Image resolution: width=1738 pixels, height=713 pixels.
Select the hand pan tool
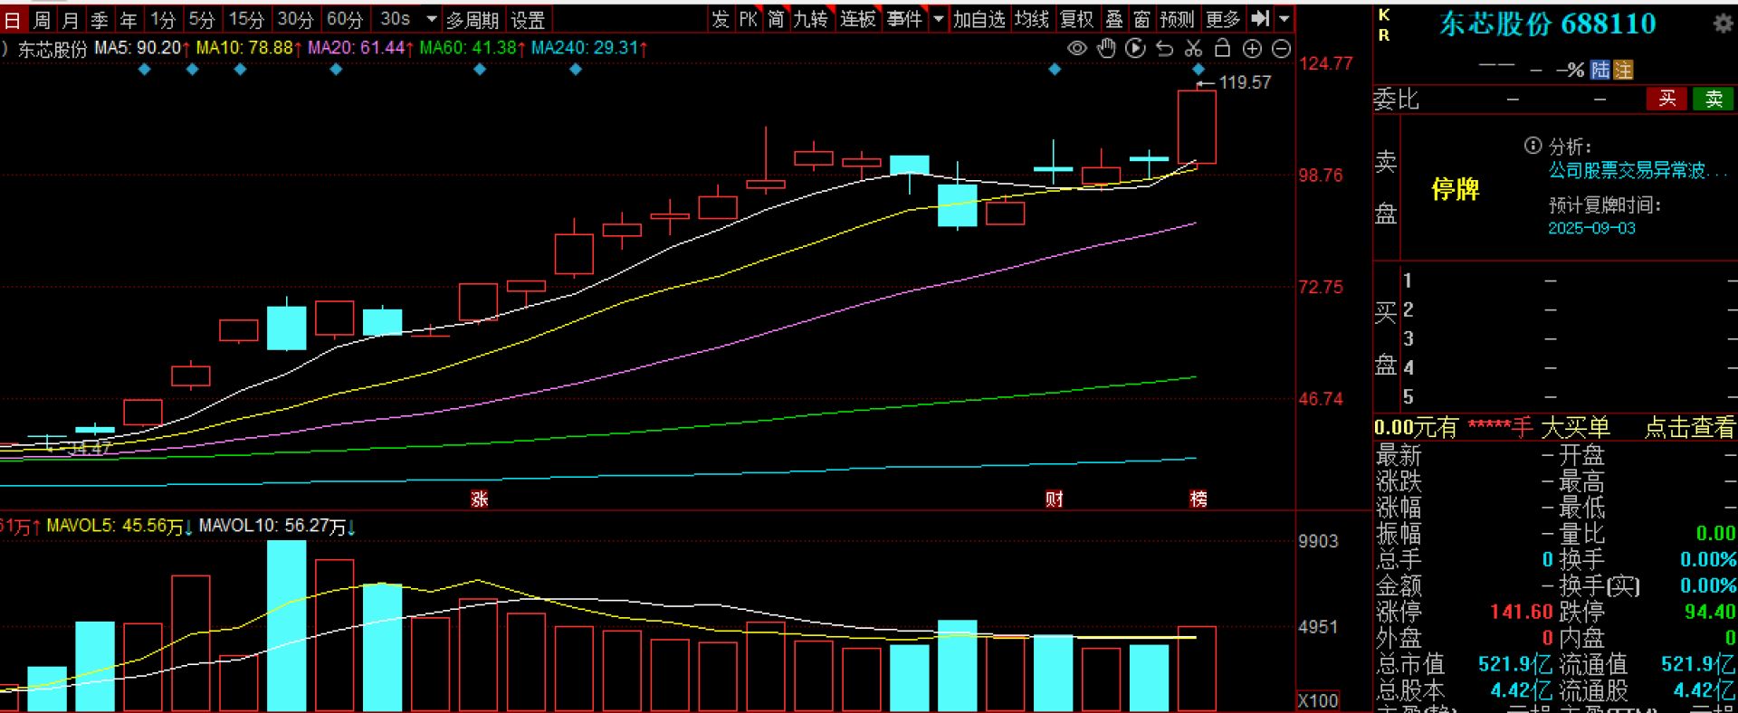(1106, 49)
